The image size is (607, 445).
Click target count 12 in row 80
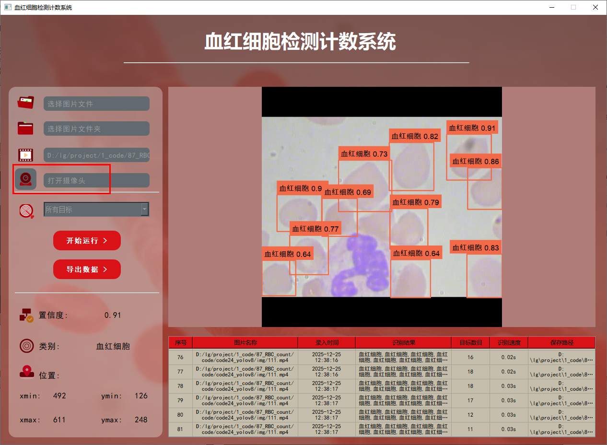(471, 415)
